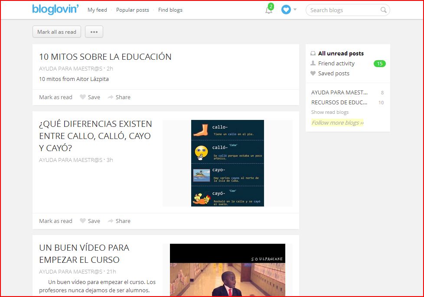Save the 10 MITOS post via heart icon
This screenshot has height=297, width=424.
pyautogui.click(x=82, y=97)
